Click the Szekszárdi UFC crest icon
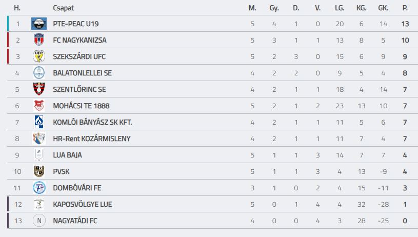Screen dimensions: 418x237 coord(39,56)
